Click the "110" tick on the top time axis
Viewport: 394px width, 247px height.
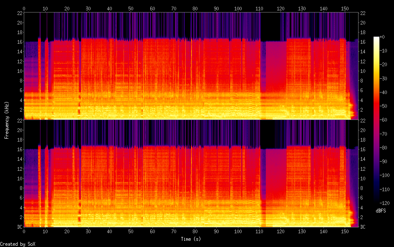click(x=259, y=8)
